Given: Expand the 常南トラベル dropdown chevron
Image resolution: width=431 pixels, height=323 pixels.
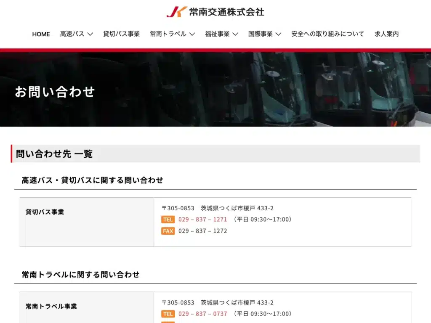Looking at the screenshot, I should click(192, 34).
